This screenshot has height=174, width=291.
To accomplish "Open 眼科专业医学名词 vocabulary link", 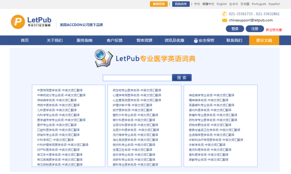I will pyautogui.click(x=135, y=165).
